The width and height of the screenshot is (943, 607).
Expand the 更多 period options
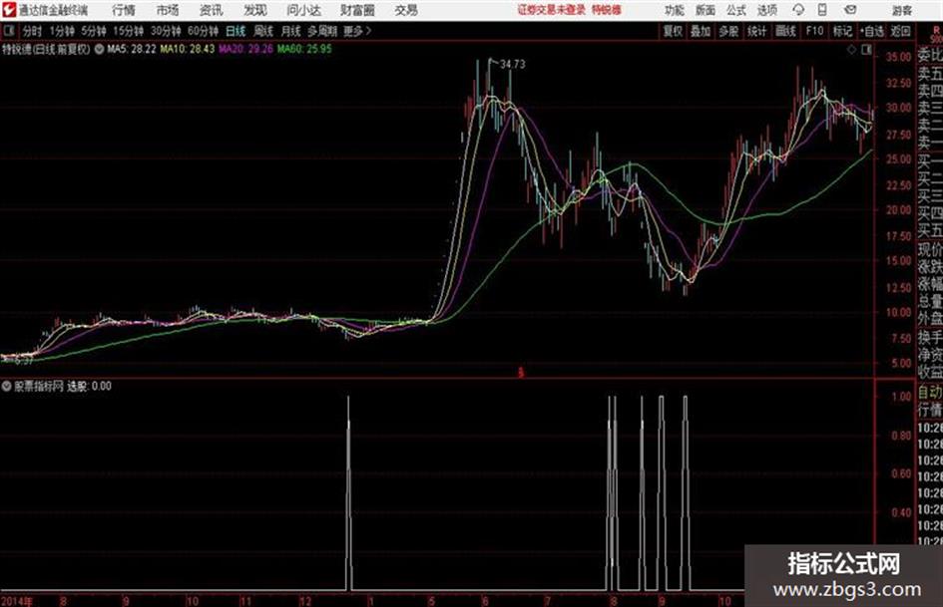357,31
